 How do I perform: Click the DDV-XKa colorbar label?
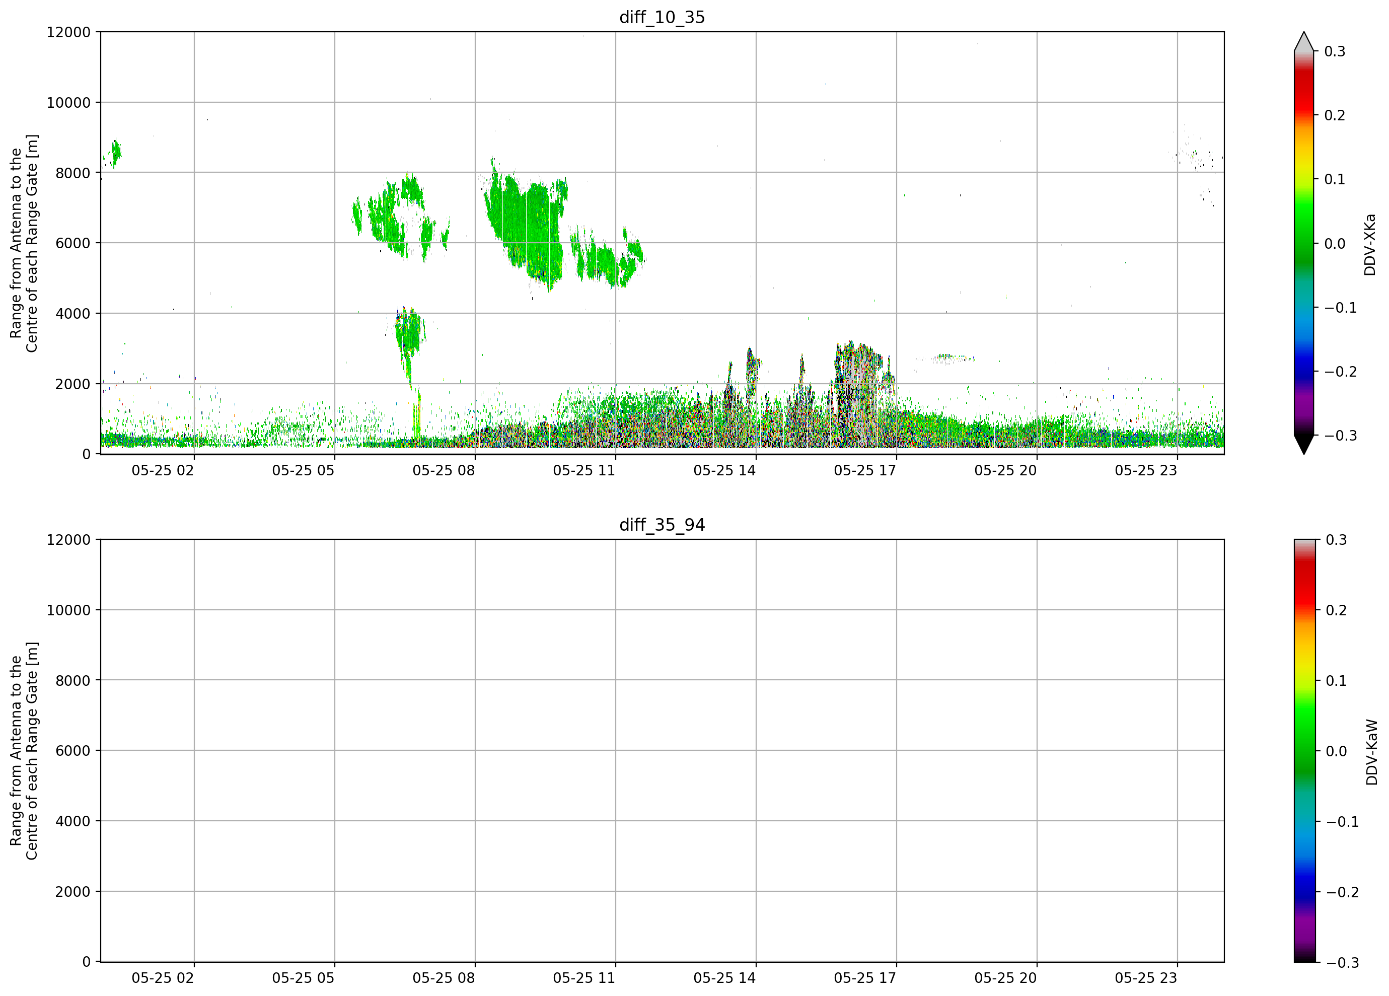pos(1370,244)
